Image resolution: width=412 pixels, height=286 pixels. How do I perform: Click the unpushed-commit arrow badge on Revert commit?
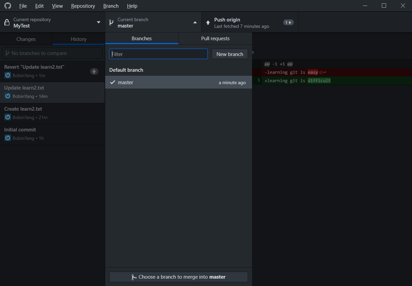tap(94, 71)
